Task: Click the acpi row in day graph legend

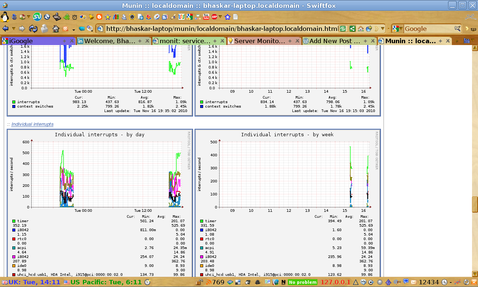Action: click(99, 250)
